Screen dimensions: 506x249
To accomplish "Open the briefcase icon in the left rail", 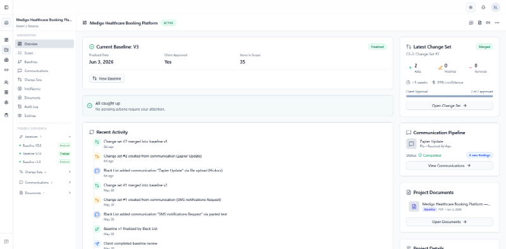I will click(x=6, y=60).
